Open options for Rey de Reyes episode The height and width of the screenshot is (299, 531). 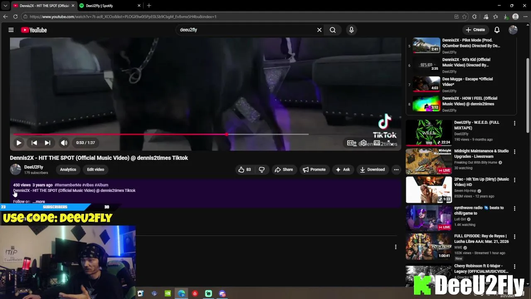click(514, 237)
